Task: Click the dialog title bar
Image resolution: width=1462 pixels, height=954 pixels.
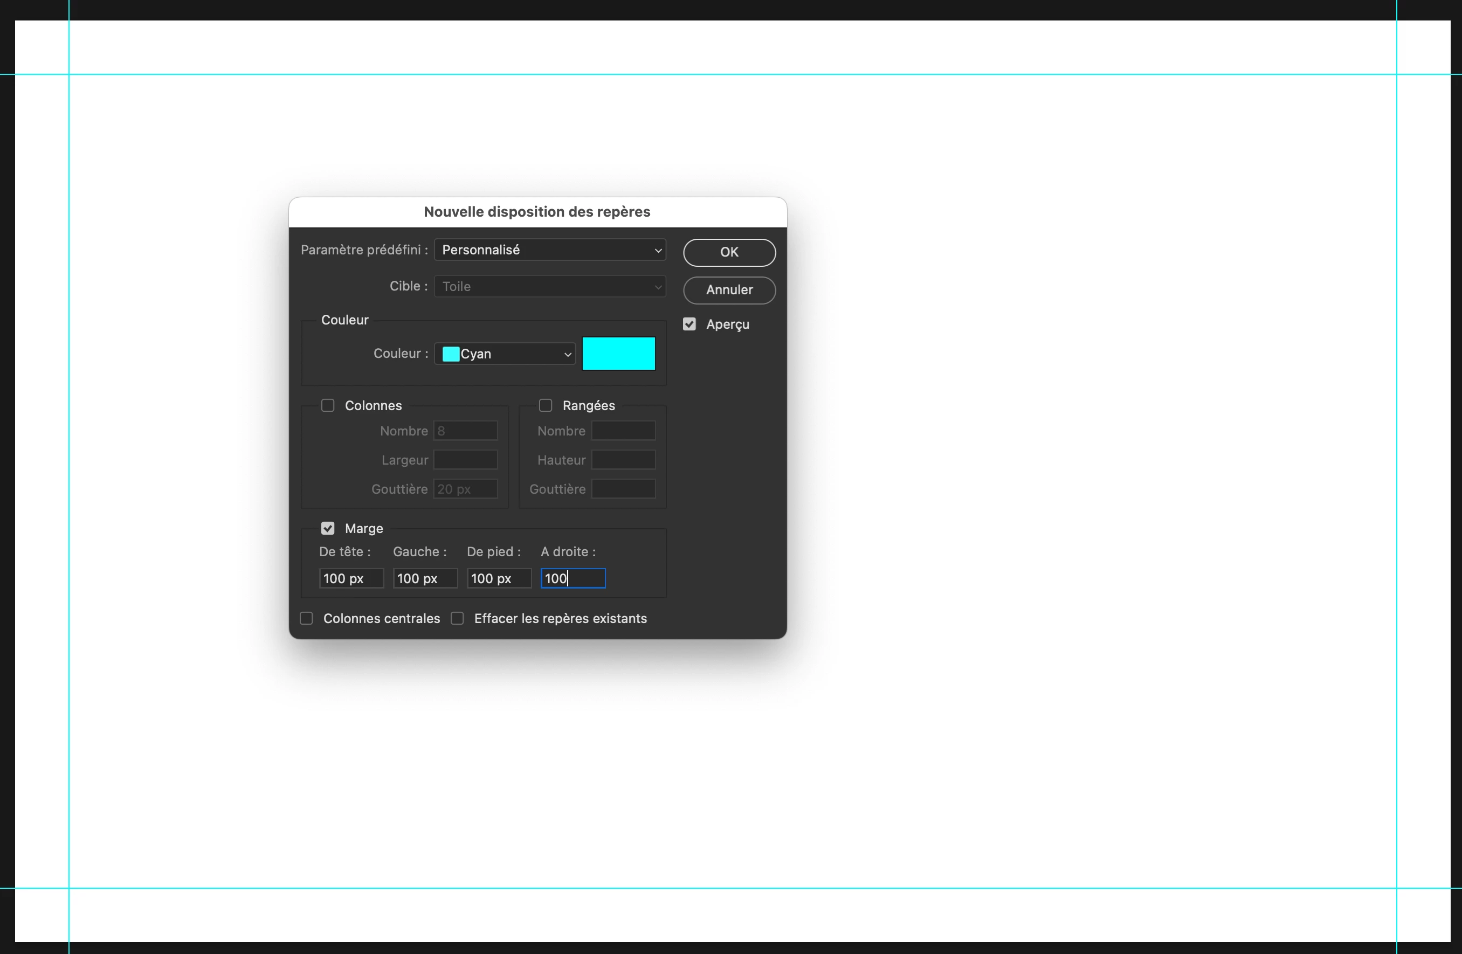Action: [537, 212]
